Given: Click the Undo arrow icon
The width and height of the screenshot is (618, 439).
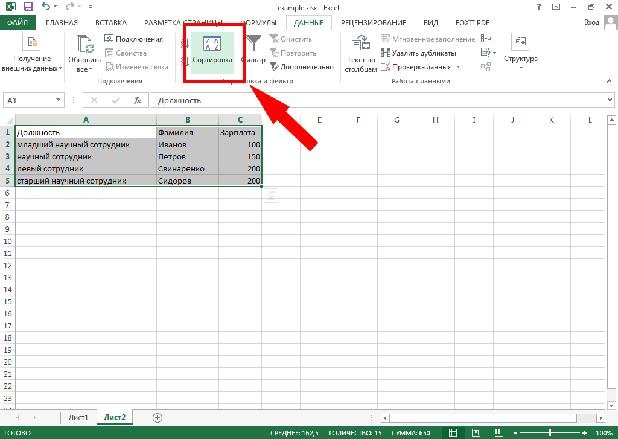Looking at the screenshot, I should coord(46,7).
